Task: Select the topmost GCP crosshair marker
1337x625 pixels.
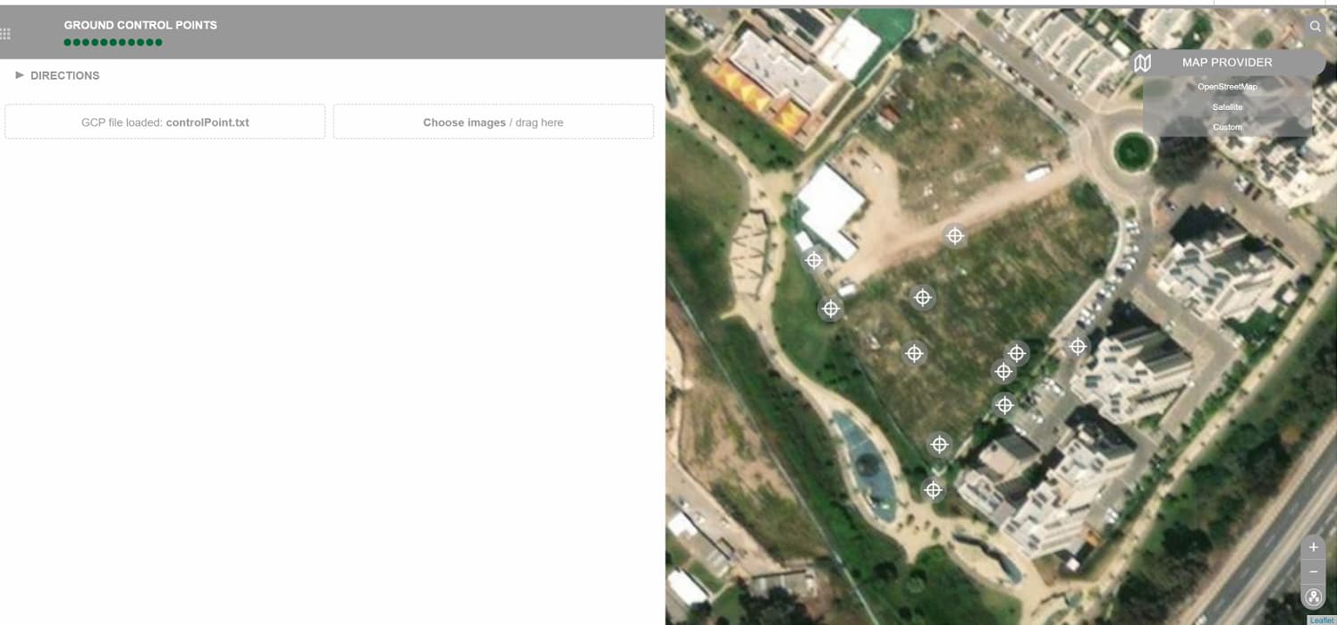Action: pos(954,235)
